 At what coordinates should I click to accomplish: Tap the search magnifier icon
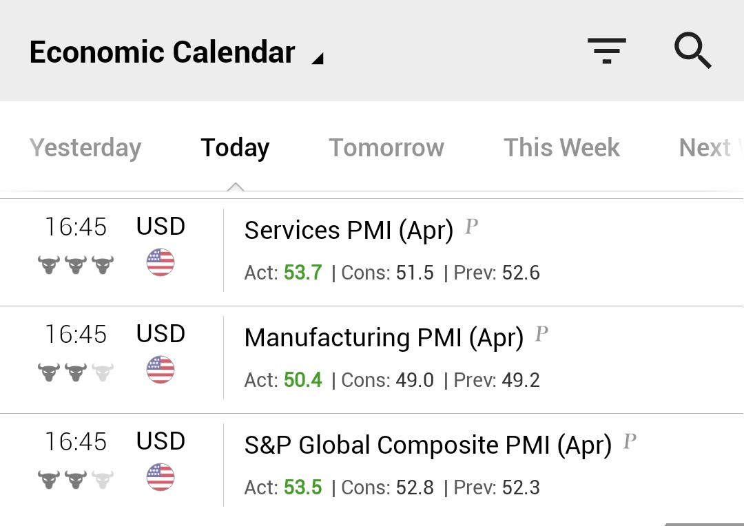(x=692, y=51)
